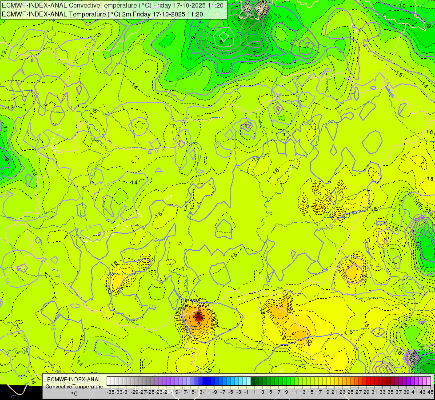Pick the purple swatch above legend value 39

pyautogui.click(x=405, y=381)
